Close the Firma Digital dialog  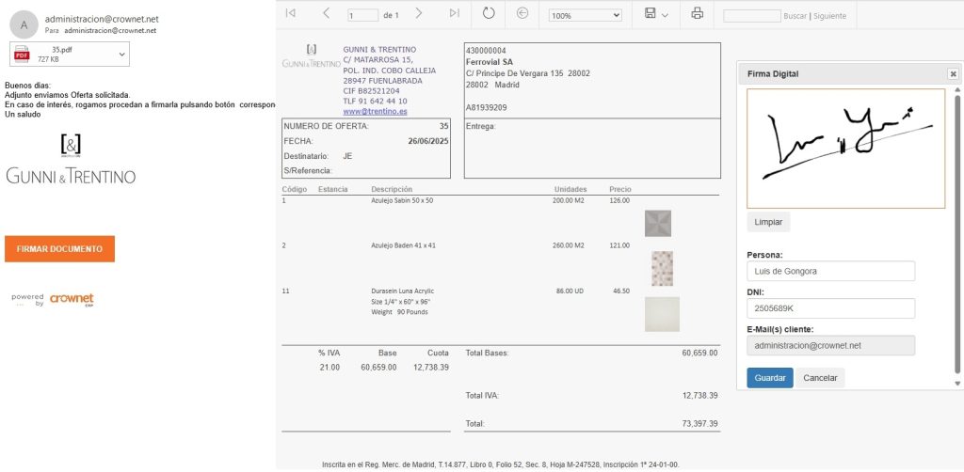[953, 73]
